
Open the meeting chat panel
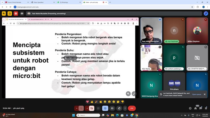[x=200, y=108]
